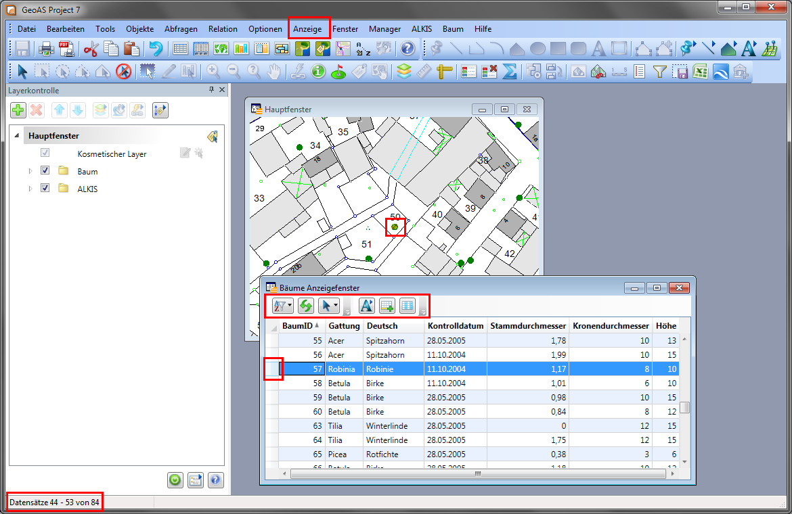Open the Anzeige menu
The image size is (792, 514).
tap(307, 29)
